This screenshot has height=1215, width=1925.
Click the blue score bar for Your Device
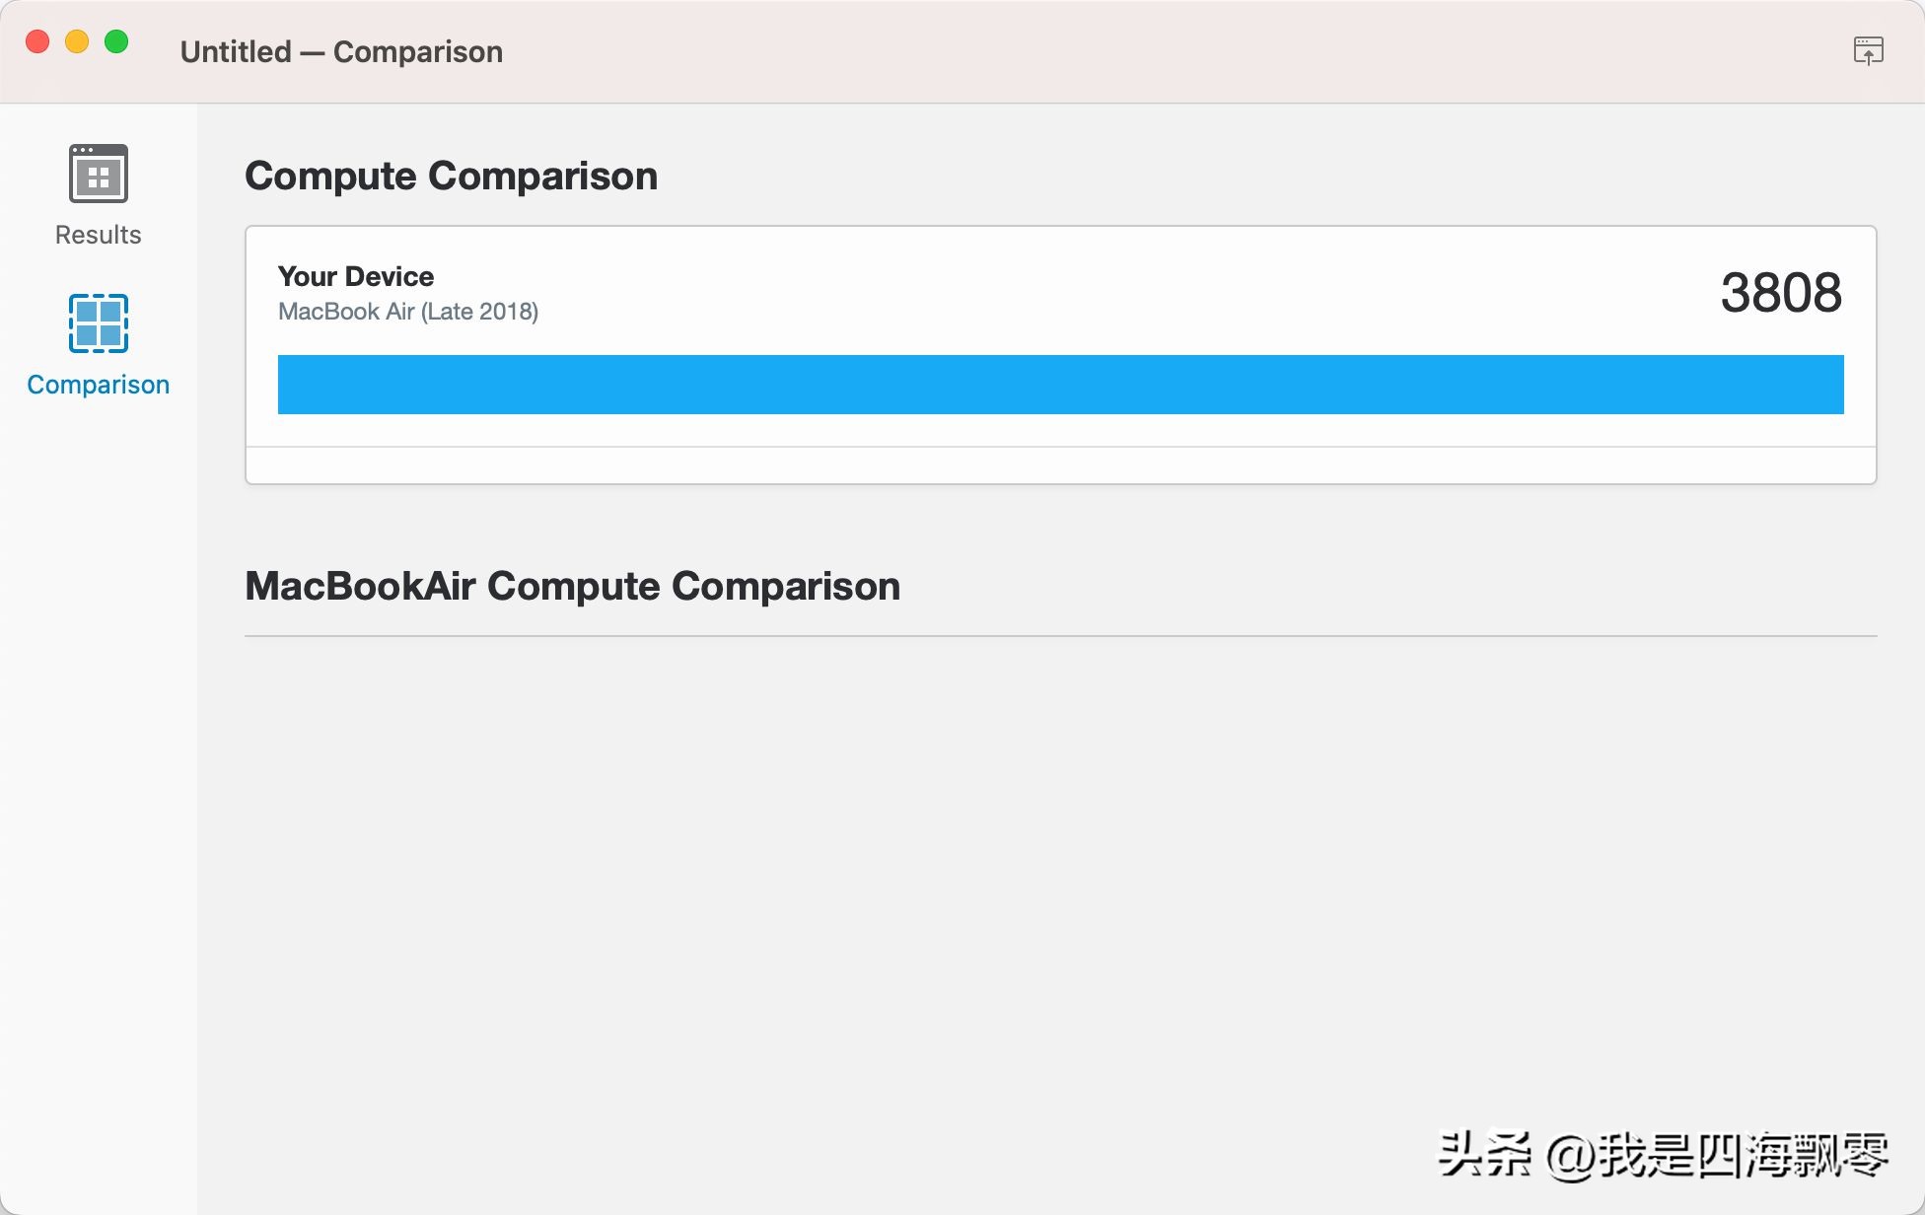point(1061,384)
